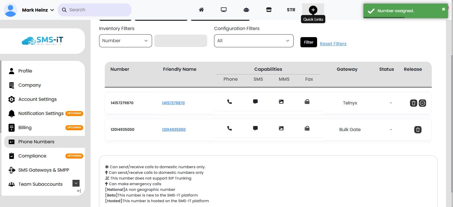Click the Gateway column header

tap(347, 69)
